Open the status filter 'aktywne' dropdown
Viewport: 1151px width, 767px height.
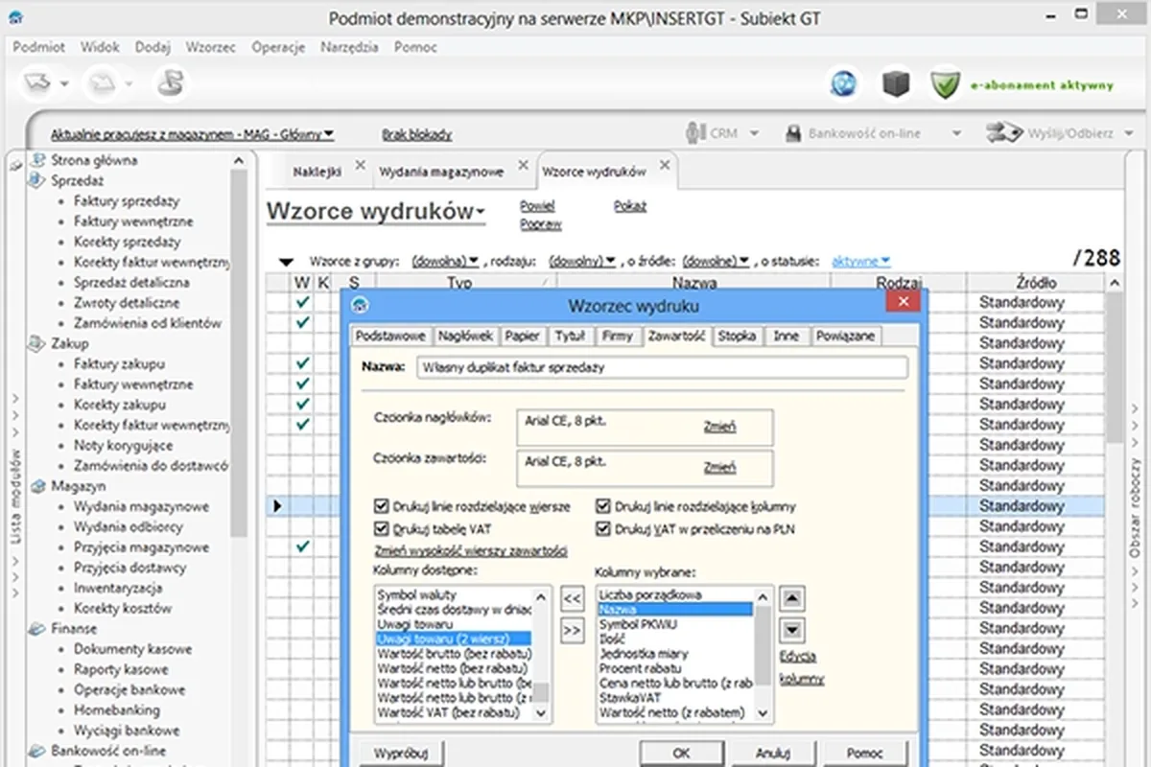pos(861,261)
